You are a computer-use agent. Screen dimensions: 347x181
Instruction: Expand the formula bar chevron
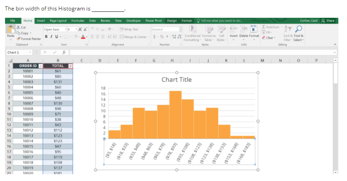pos(335,52)
